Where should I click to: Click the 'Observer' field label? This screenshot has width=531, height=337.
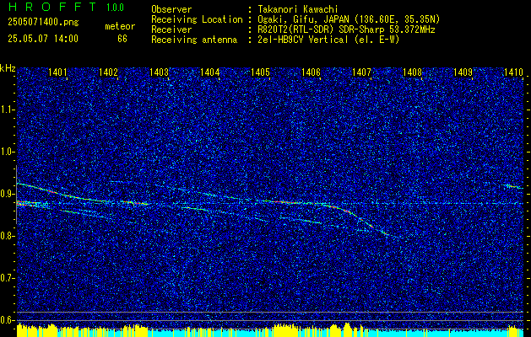[x=171, y=9]
